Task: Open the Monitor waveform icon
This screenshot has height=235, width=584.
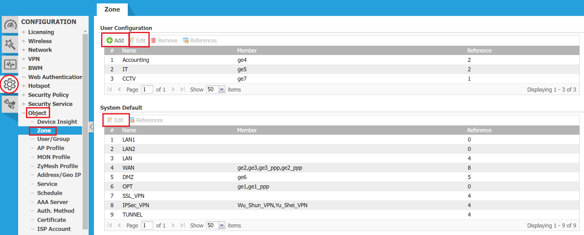Action: 10,64
